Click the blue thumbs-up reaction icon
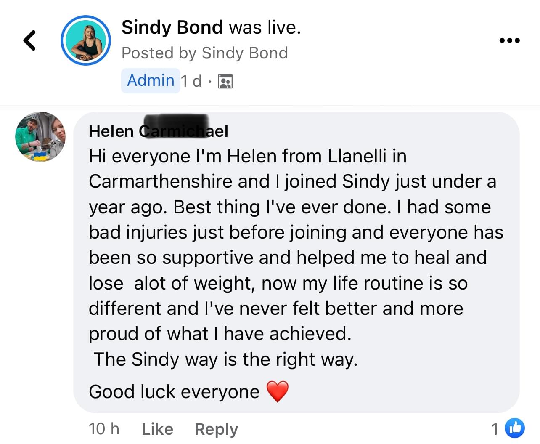540x444 pixels. (x=514, y=428)
